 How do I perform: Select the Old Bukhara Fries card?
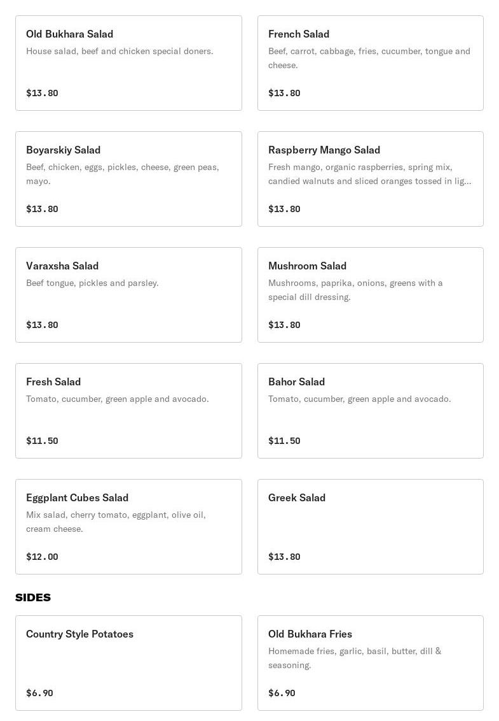pos(370,663)
